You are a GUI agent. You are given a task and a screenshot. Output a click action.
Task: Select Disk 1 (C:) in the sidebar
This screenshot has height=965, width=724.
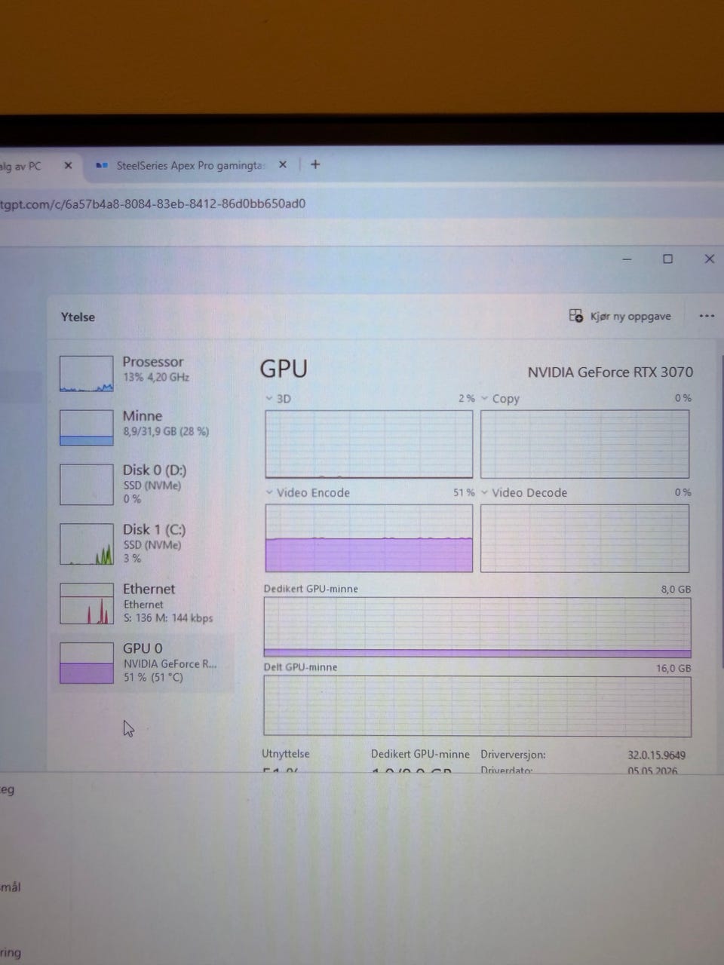click(145, 544)
